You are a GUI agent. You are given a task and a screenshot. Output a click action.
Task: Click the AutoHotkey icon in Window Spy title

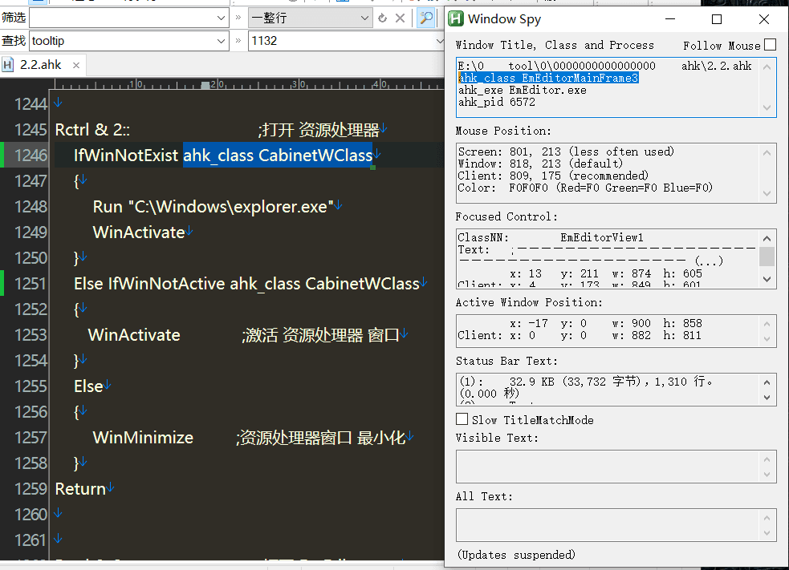456,19
